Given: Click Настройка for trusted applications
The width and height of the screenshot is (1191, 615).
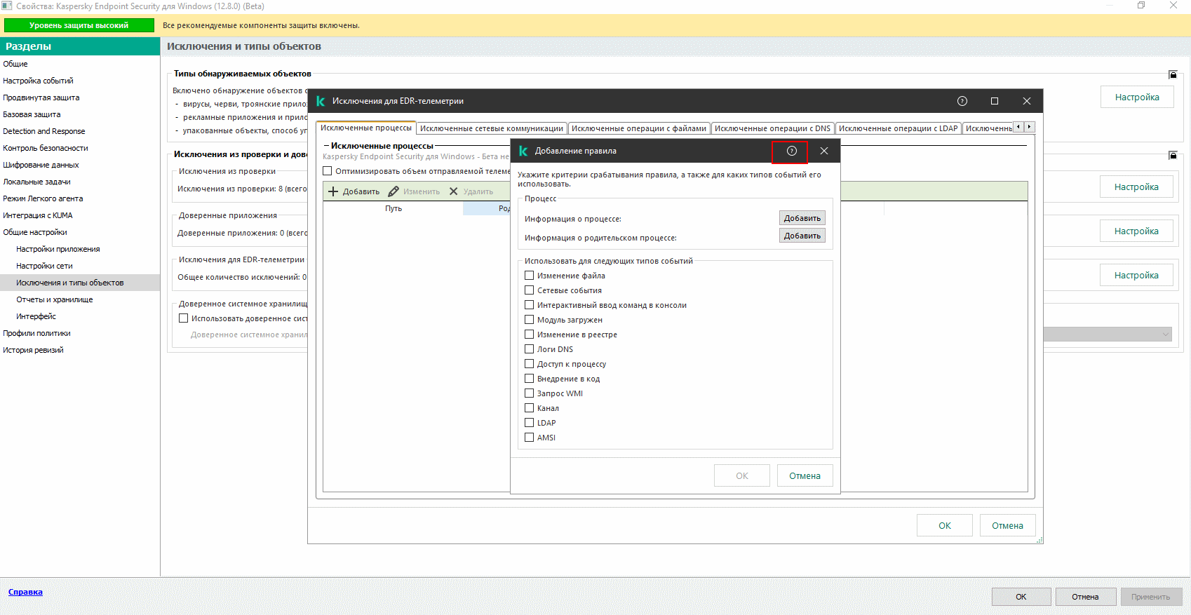Looking at the screenshot, I should [x=1136, y=231].
